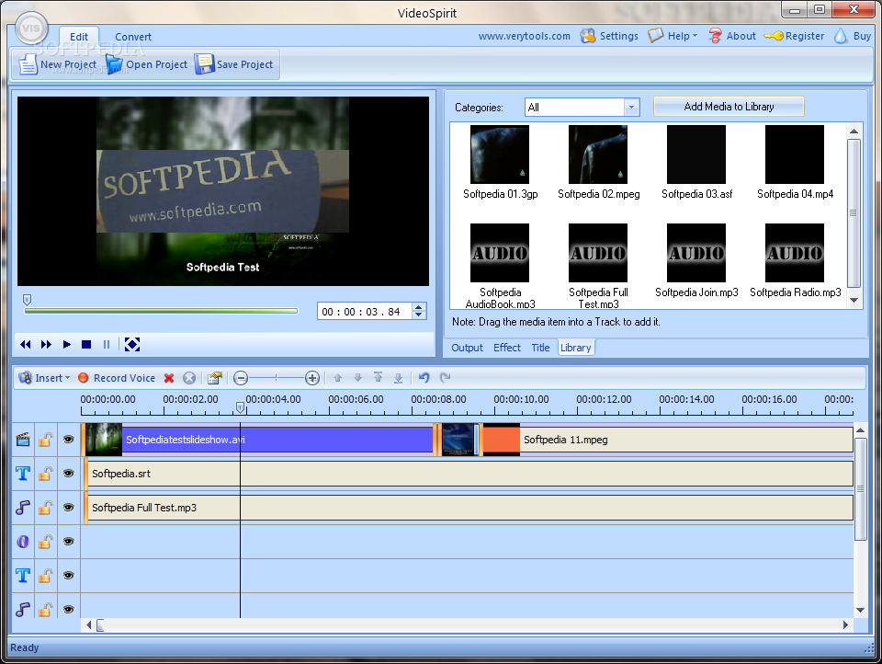Open an existing project with Open Project
The height and width of the screenshot is (664, 882).
146,64
